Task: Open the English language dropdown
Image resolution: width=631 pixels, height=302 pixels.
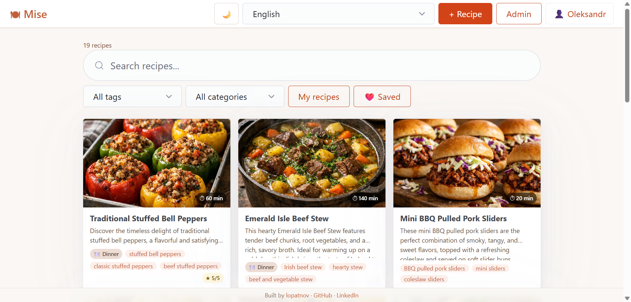Action: tap(338, 14)
